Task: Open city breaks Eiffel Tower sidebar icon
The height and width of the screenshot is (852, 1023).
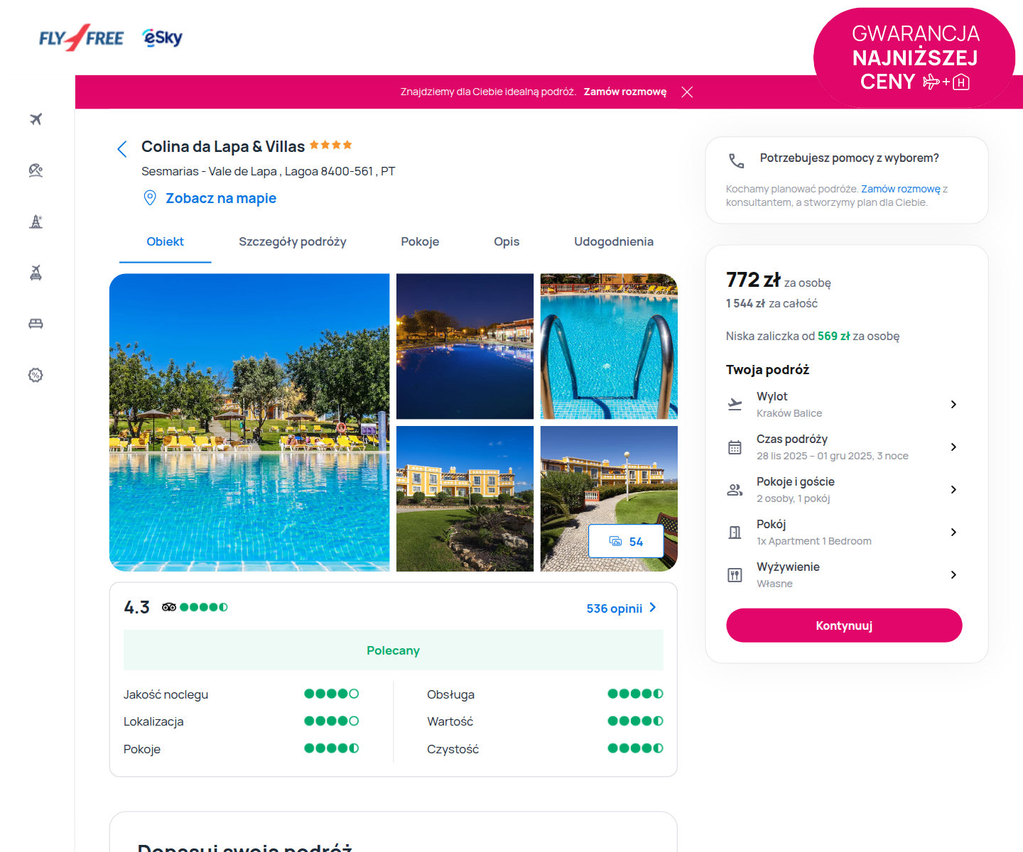Action: coord(36,222)
